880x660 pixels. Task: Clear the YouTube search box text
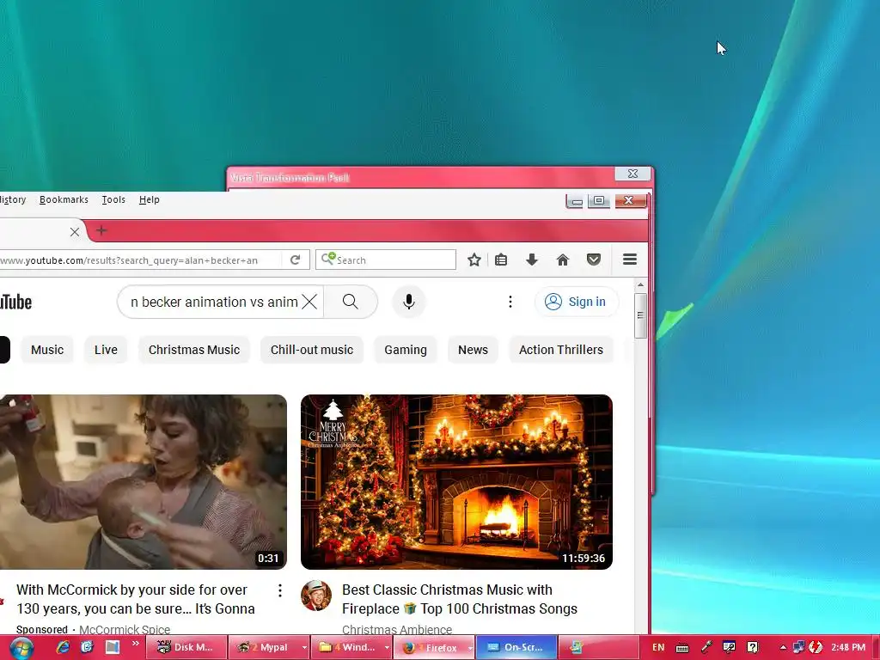click(x=309, y=302)
